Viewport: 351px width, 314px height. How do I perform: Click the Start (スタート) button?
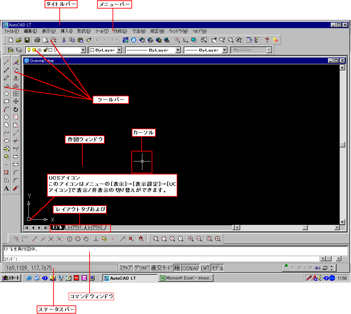point(11,278)
